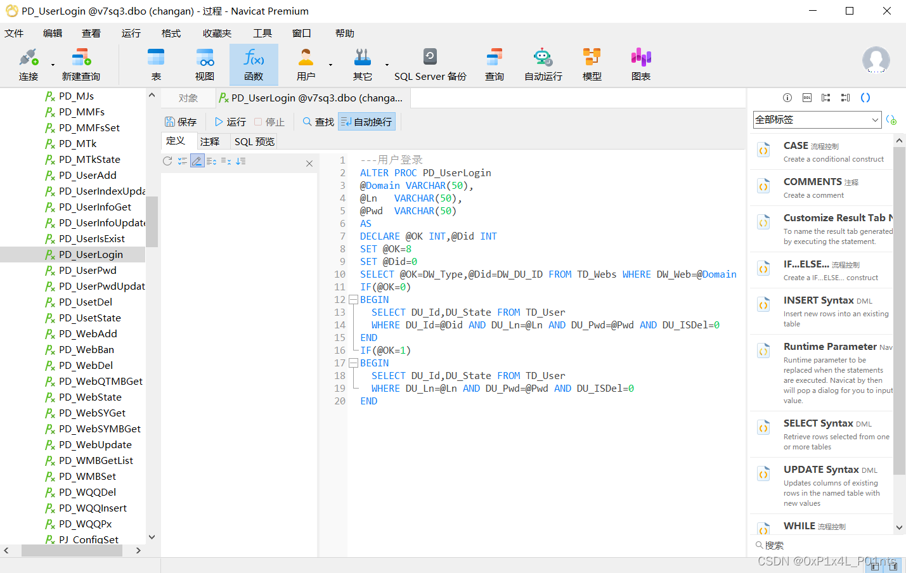Close the code outline panel
This screenshot has height=573, width=906.
pyautogui.click(x=309, y=164)
